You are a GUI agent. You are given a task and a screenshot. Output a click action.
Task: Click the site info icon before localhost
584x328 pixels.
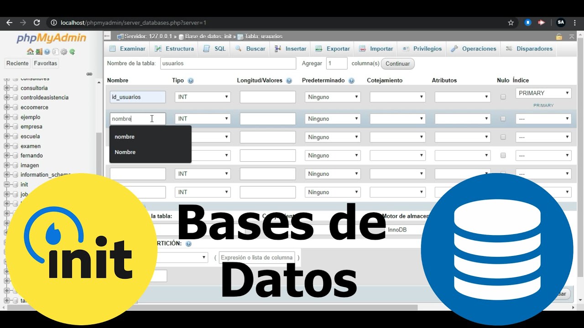click(53, 22)
